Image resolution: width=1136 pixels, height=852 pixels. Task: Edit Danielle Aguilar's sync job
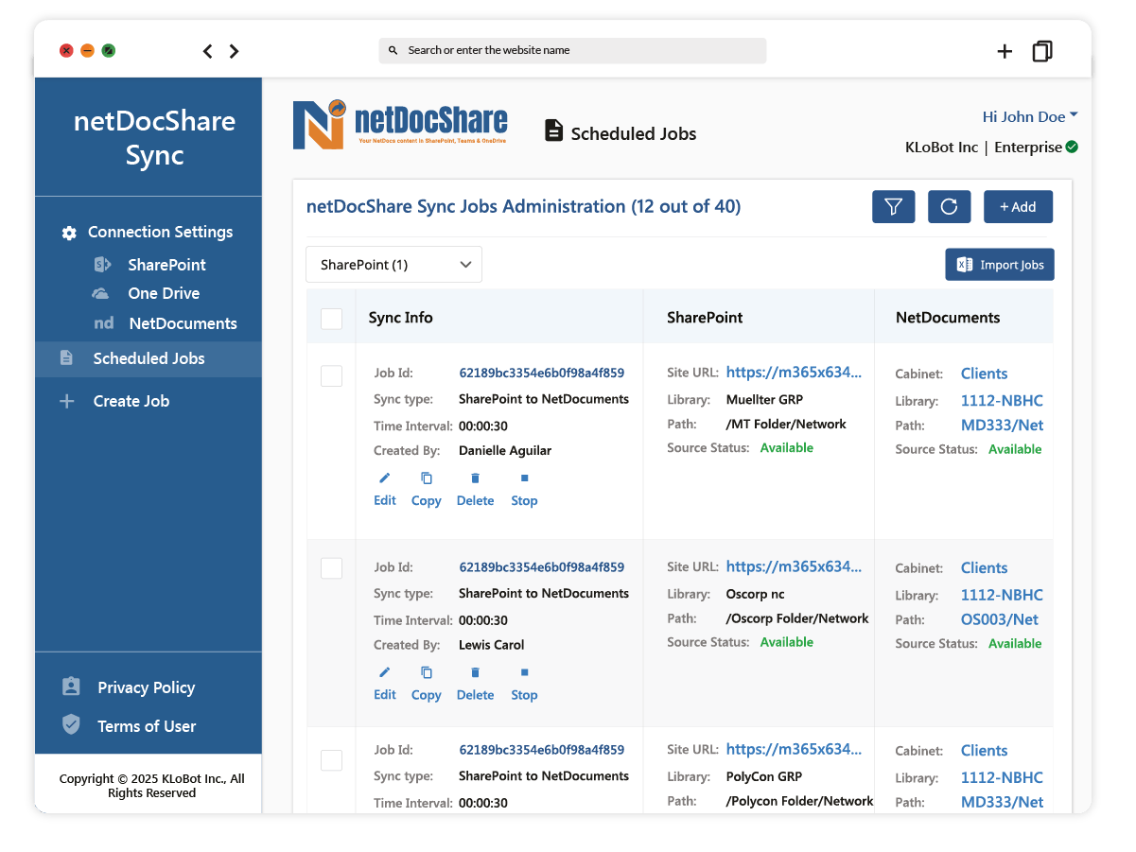(385, 490)
